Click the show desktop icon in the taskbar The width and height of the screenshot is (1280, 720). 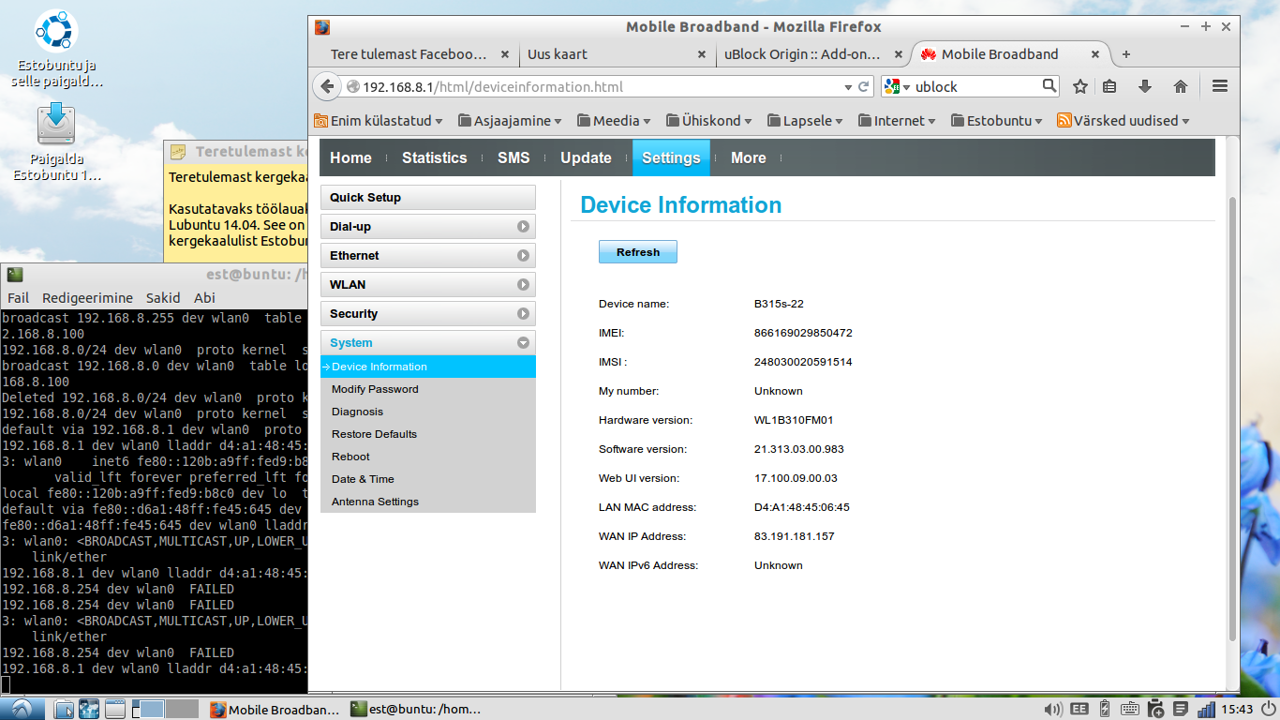click(x=114, y=709)
